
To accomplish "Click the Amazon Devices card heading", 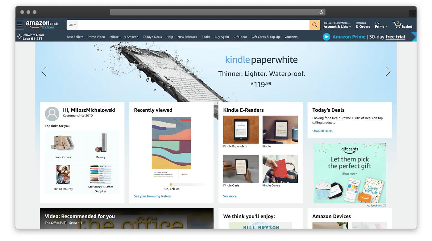I will [331, 216].
